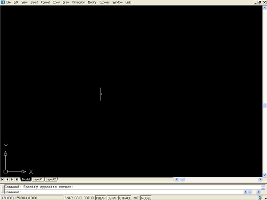Viewport: 267px width, 200px height.
Task: Go to next layout tab arrow
Action: tap(12, 179)
